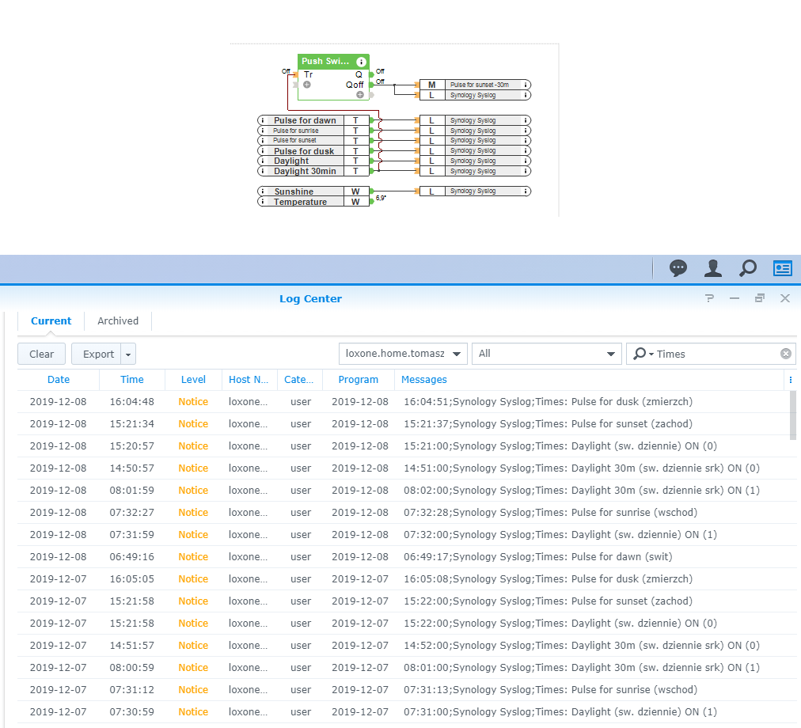This screenshot has height=728, width=801.
Task: Click the Export button
Action: point(97,354)
